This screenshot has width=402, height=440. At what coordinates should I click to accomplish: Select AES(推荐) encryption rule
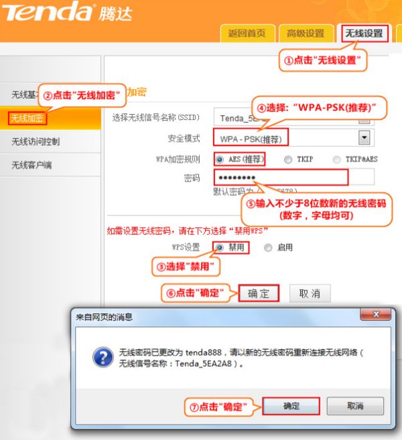[x=220, y=159]
